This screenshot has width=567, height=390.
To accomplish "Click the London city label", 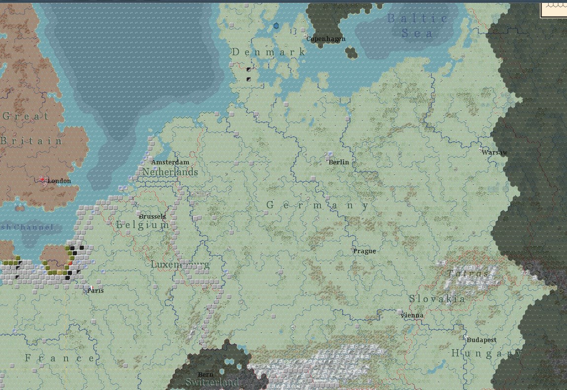I will tap(59, 181).
